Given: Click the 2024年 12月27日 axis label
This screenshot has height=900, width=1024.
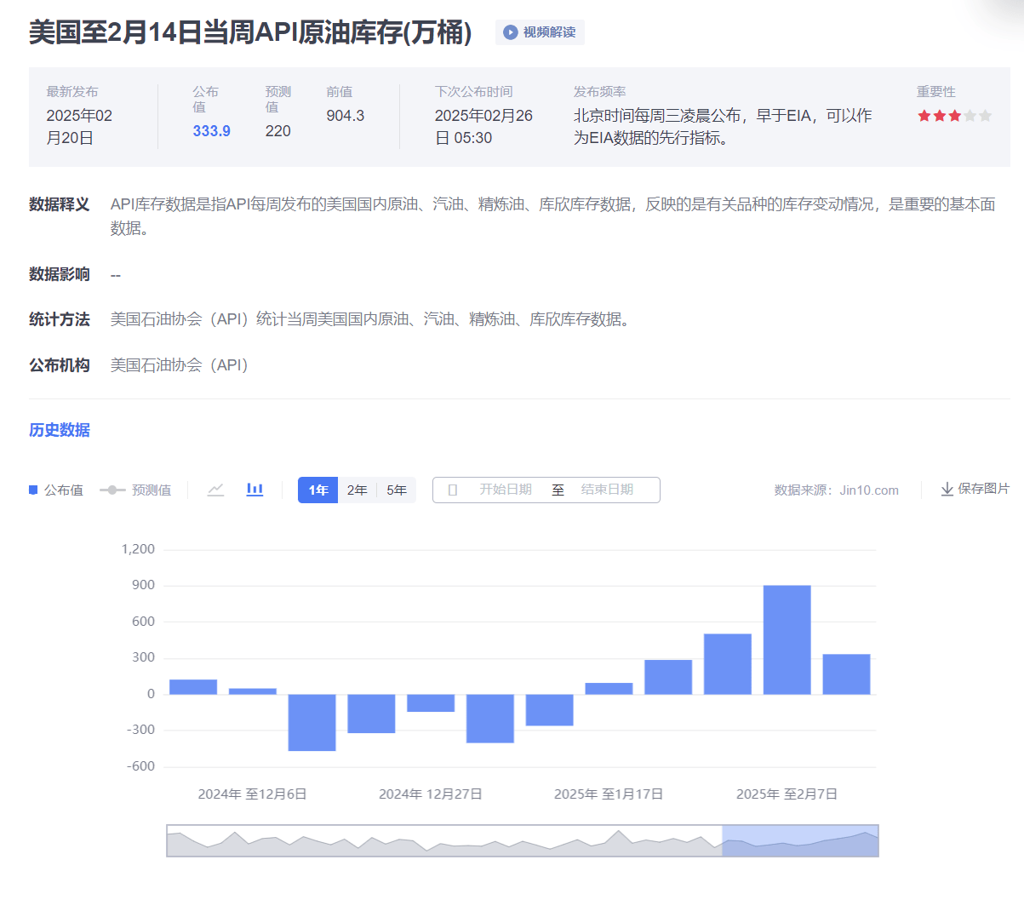Looking at the screenshot, I should coord(431,794).
